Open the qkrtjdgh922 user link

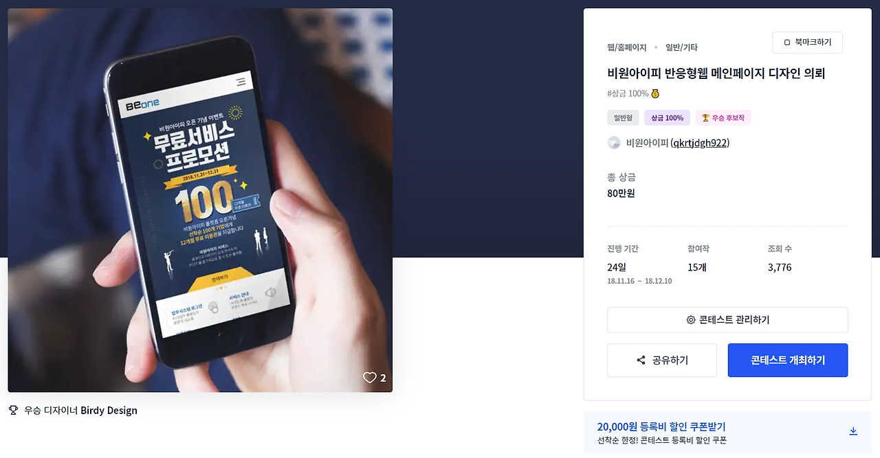[x=700, y=143]
